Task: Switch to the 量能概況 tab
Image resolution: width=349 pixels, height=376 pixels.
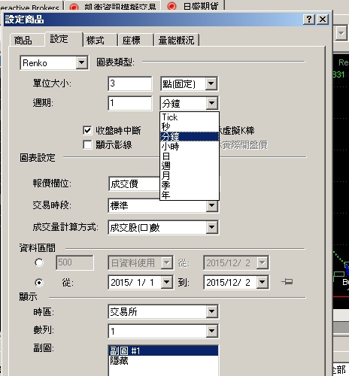Action: point(177,40)
